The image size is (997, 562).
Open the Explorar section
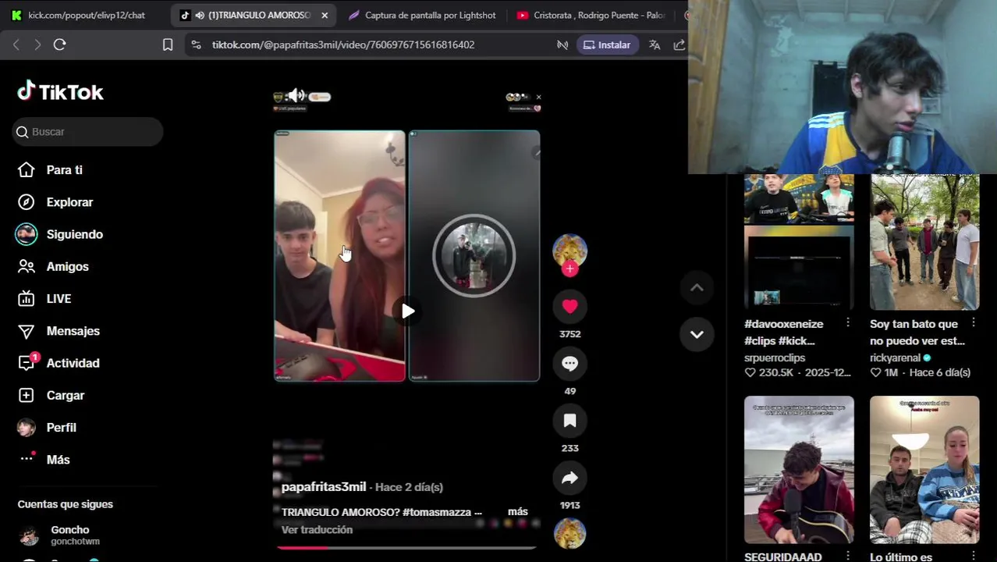pyautogui.click(x=69, y=202)
